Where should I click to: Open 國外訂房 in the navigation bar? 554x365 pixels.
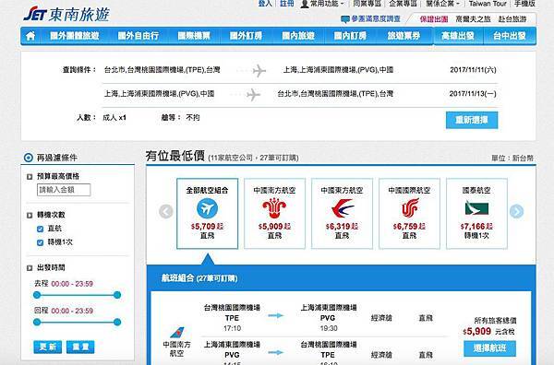point(246,36)
